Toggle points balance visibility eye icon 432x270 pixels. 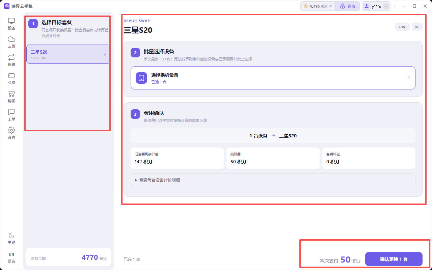pyautogui.click(x=330, y=6)
